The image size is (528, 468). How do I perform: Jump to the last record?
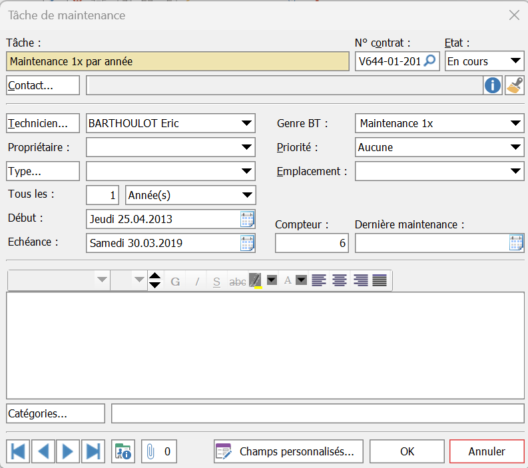coord(93,451)
